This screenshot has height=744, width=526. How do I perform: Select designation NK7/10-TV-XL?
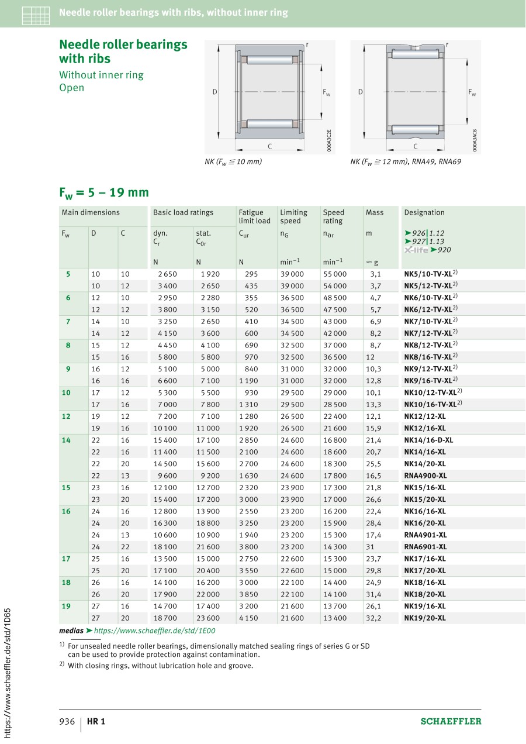click(x=431, y=321)
